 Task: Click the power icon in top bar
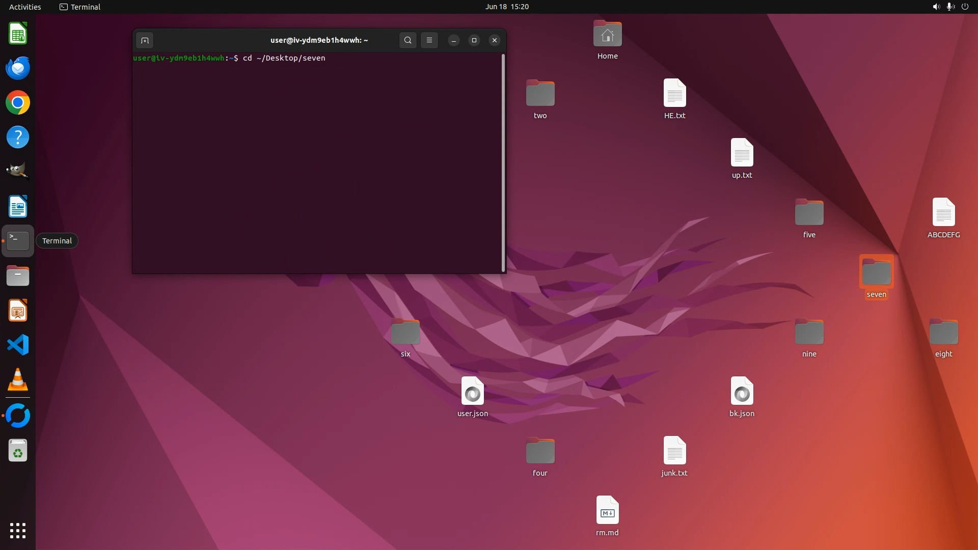pyautogui.click(x=965, y=7)
